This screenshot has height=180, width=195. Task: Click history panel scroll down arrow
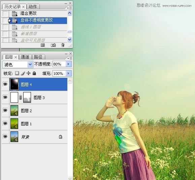[x=70, y=40]
